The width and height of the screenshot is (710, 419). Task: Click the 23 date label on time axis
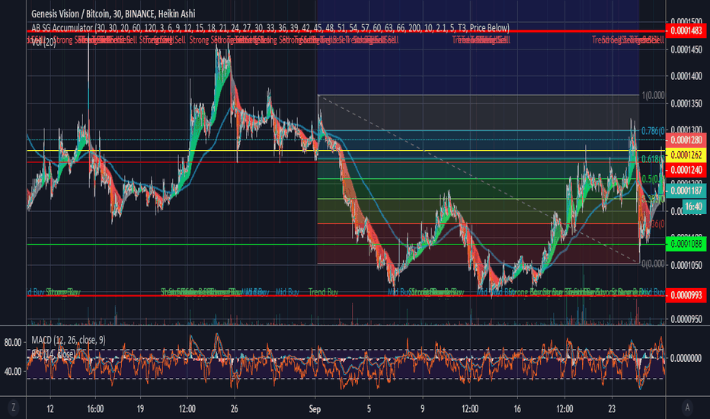click(612, 409)
